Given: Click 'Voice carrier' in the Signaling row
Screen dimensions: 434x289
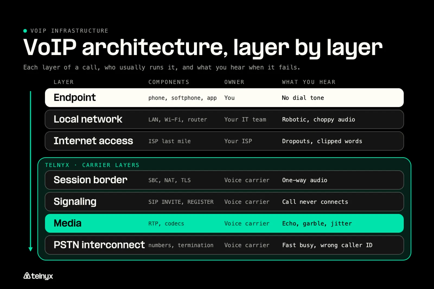Looking at the screenshot, I should [247, 202].
